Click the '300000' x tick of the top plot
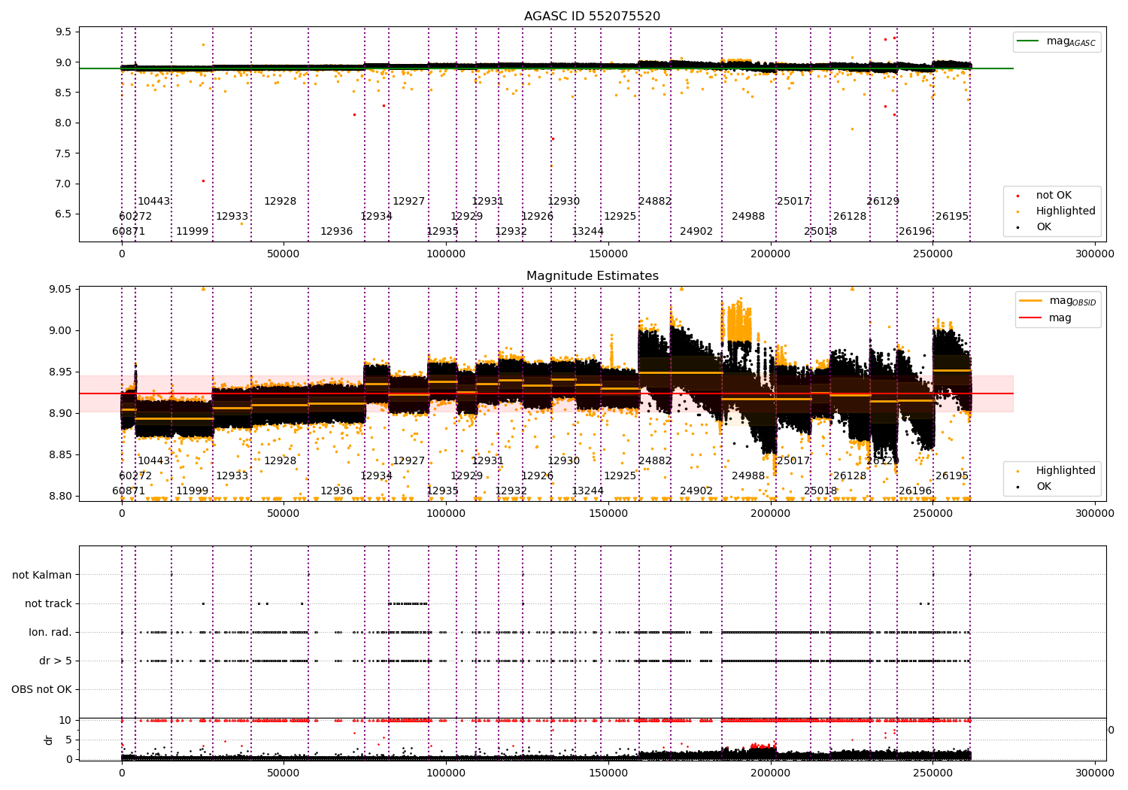Image resolution: width=1128 pixels, height=790 pixels. click(x=1095, y=254)
